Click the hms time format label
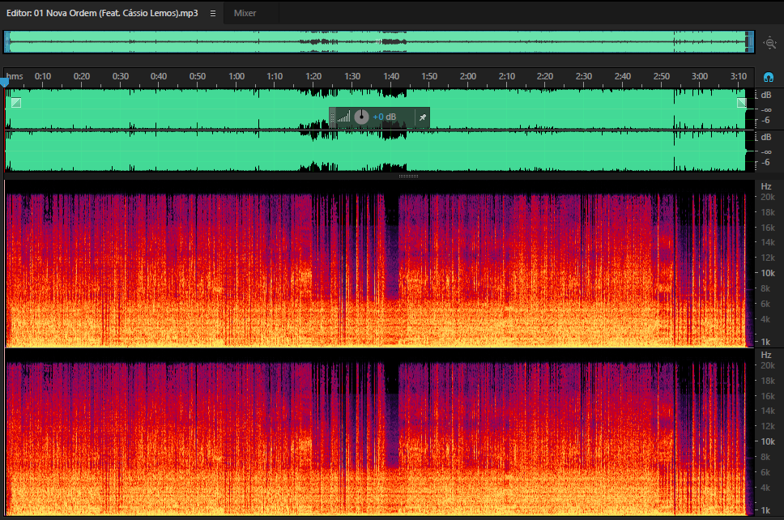Image resolution: width=784 pixels, height=520 pixels. (15, 76)
